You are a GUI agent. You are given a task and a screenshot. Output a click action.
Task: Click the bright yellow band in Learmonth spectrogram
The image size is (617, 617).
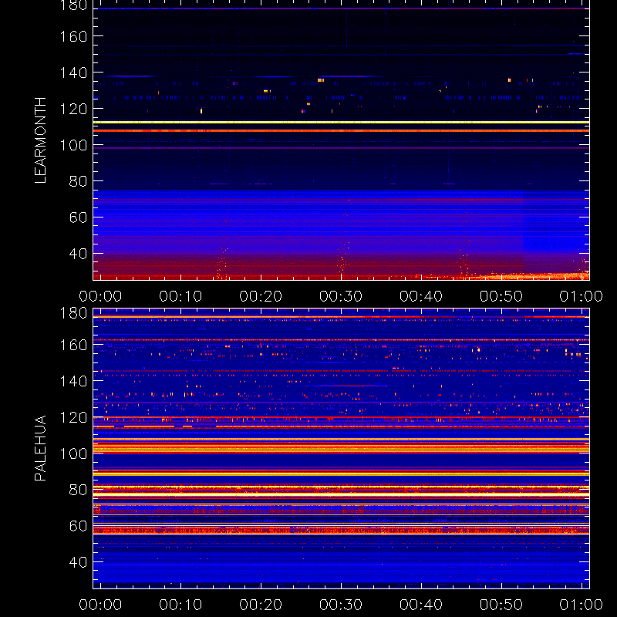341,123
